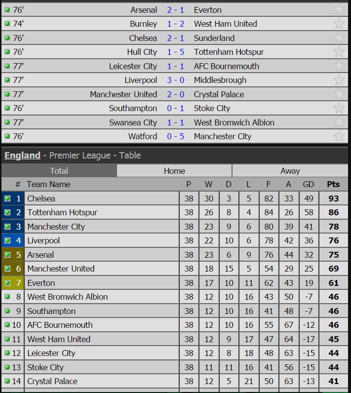Star the Hull City vs Tottenham match
Viewport: 351px width, 393px height.
click(x=339, y=52)
